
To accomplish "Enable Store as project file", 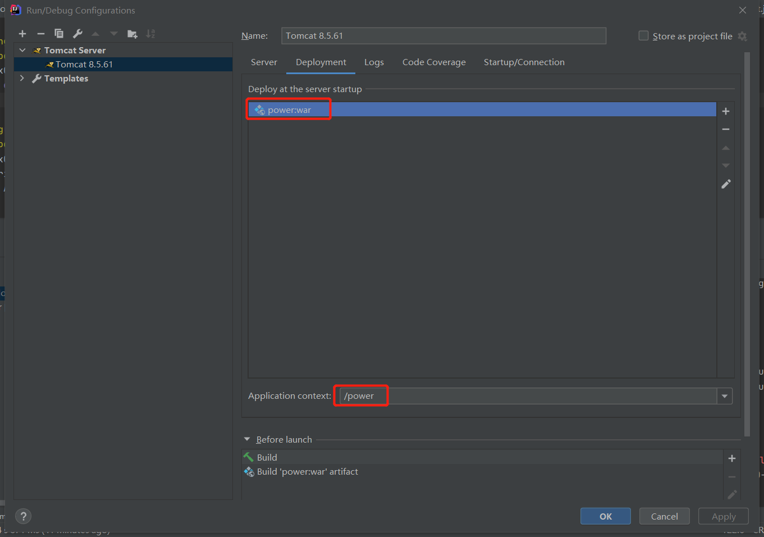I will [643, 35].
